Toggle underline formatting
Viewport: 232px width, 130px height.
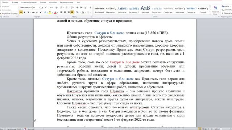(x=28, y=12)
